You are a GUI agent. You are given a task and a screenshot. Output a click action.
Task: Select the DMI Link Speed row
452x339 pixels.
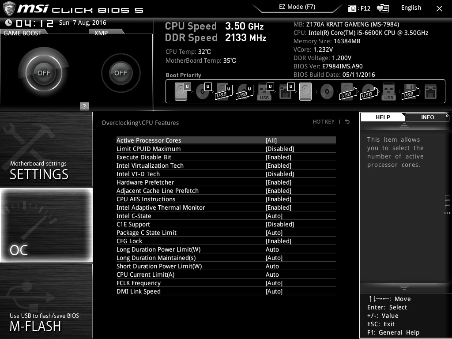click(x=226, y=291)
